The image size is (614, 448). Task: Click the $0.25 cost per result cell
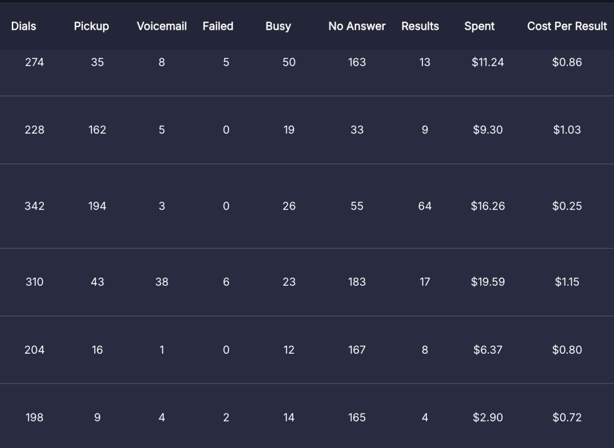pos(567,206)
